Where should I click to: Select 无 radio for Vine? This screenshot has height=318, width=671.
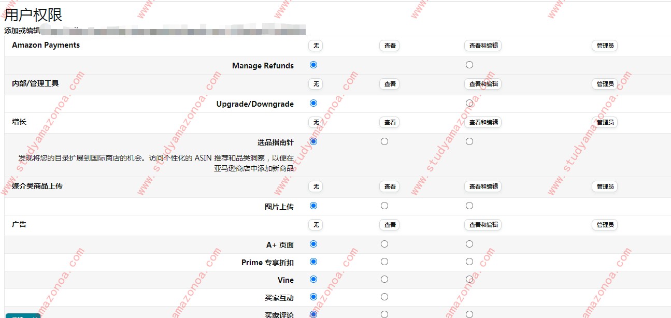(x=313, y=279)
